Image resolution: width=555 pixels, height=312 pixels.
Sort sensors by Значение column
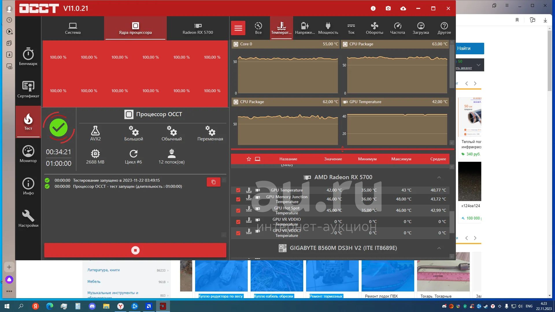pyautogui.click(x=333, y=159)
